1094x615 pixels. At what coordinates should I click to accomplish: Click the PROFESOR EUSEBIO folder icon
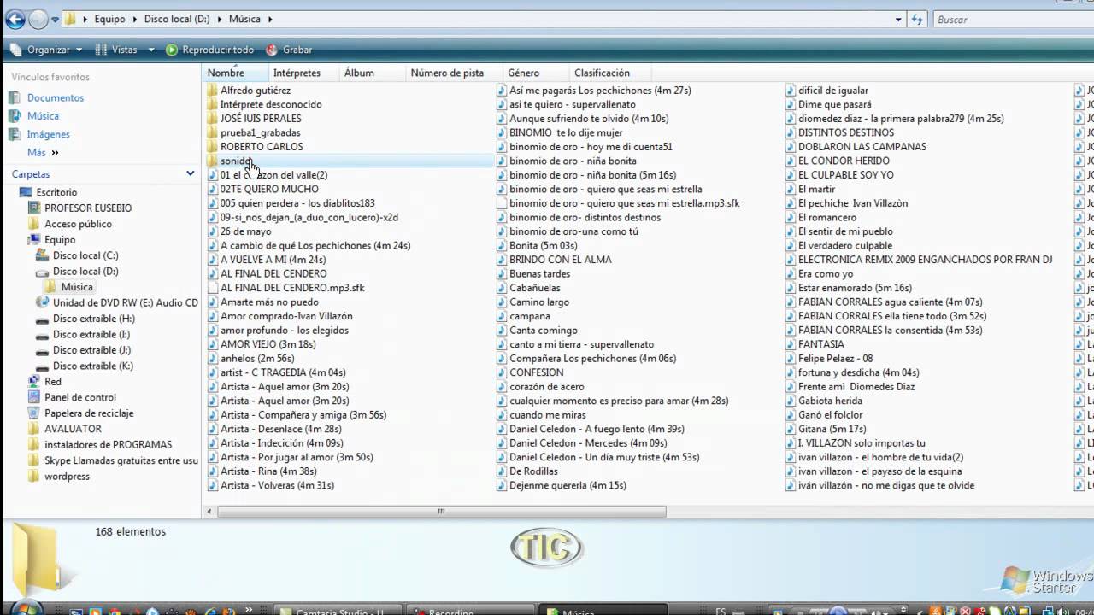(x=34, y=208)
